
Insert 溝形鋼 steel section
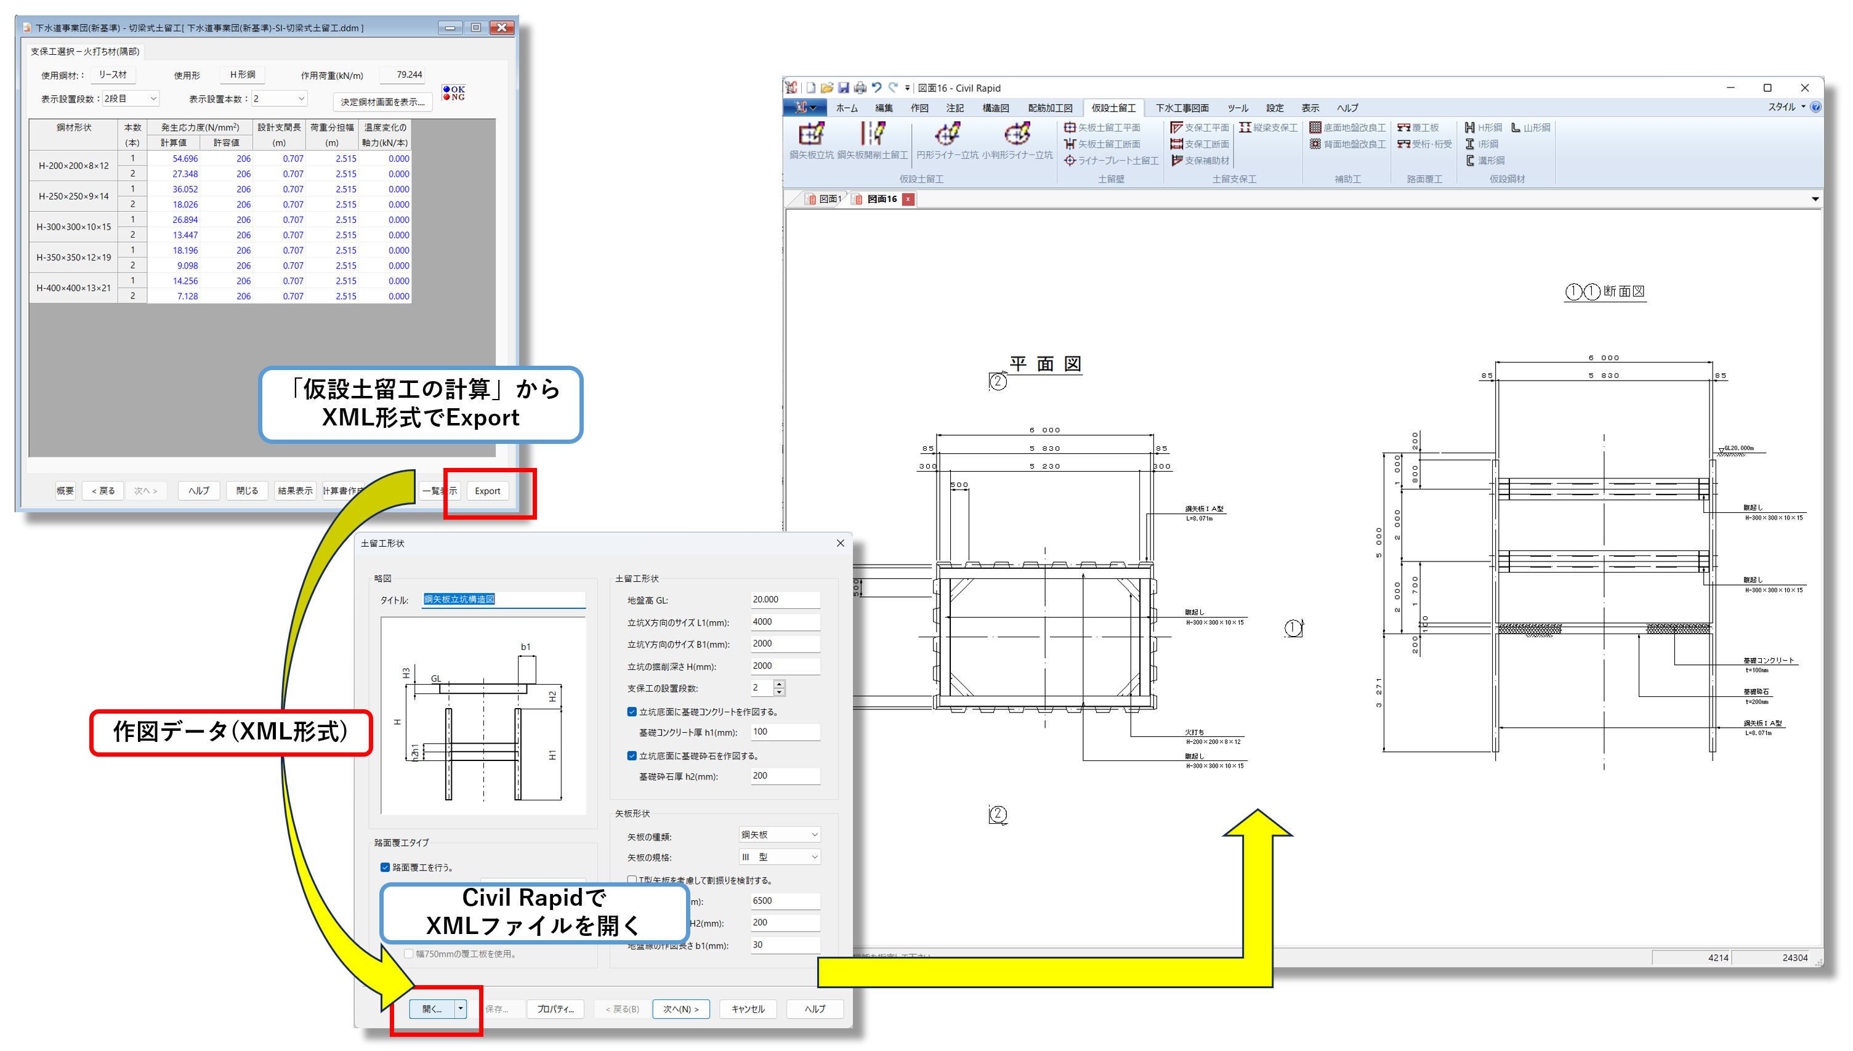pyautogui.click(x=1484, y=161)
